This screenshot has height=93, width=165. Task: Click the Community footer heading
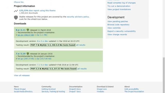click(46, 87)
